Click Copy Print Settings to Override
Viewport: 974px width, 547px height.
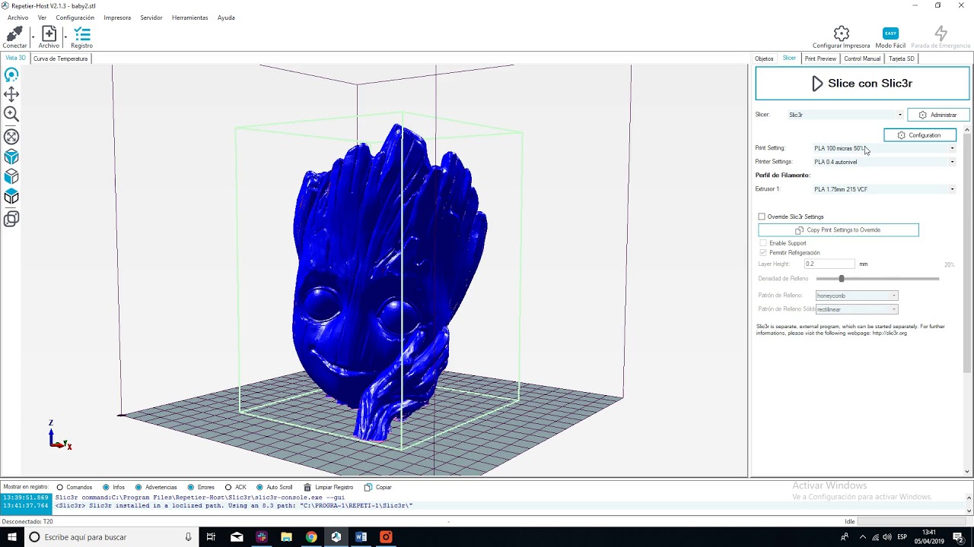coord(839,230)
